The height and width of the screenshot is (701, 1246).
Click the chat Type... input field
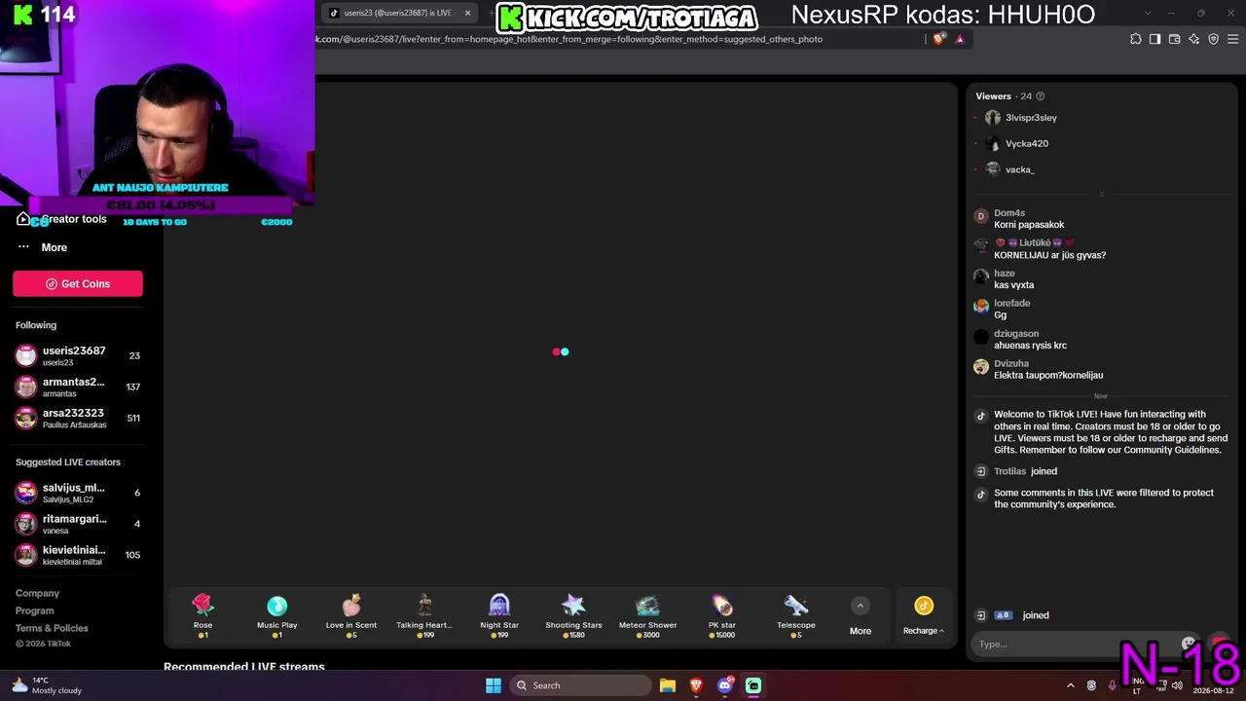1076,644
